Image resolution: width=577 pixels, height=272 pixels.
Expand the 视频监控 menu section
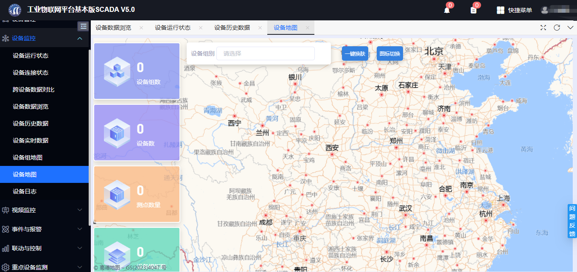coord(80,210)
